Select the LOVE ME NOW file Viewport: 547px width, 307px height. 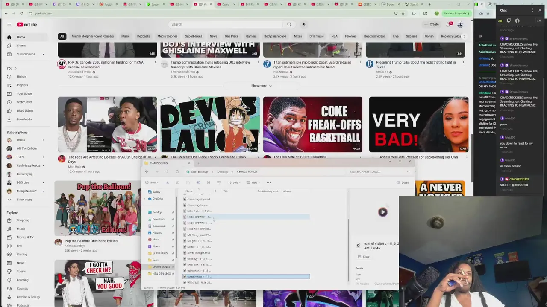click(246, 229)
